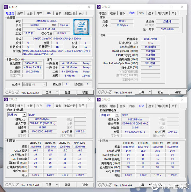
Task: Open 关于 tab in slot #3 SPD window
Action: tap(174, 106)
